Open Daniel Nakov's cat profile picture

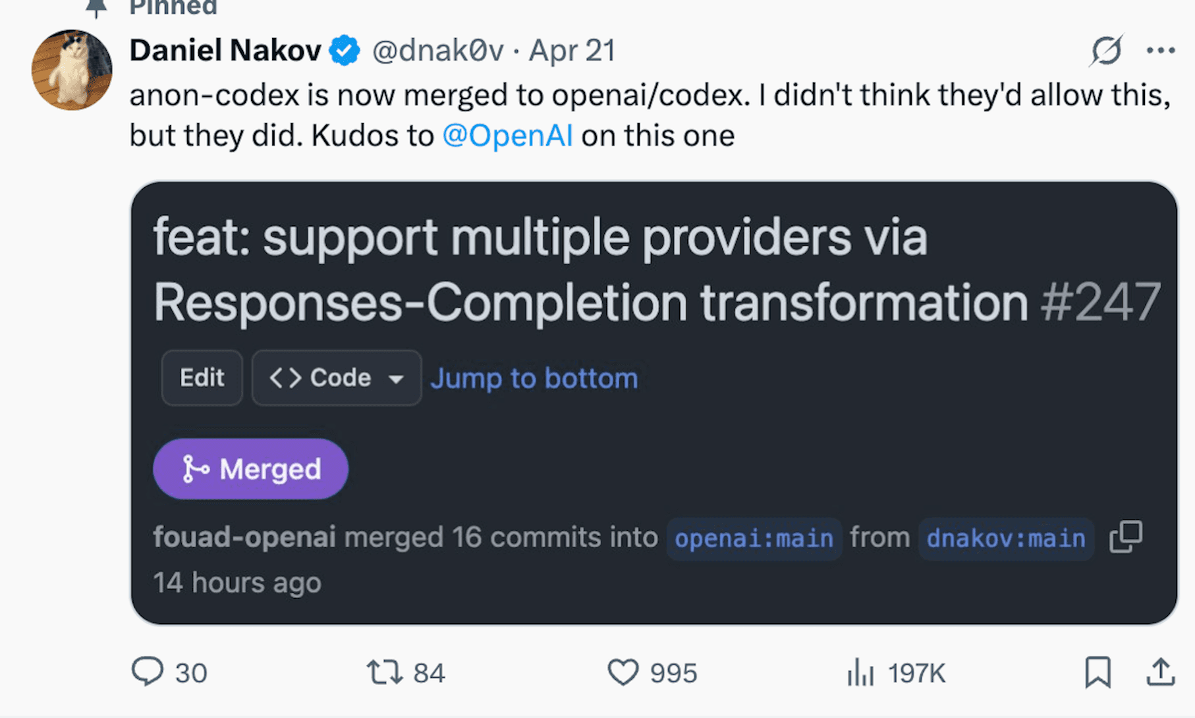pyautogui.click(x=72, y=70)
